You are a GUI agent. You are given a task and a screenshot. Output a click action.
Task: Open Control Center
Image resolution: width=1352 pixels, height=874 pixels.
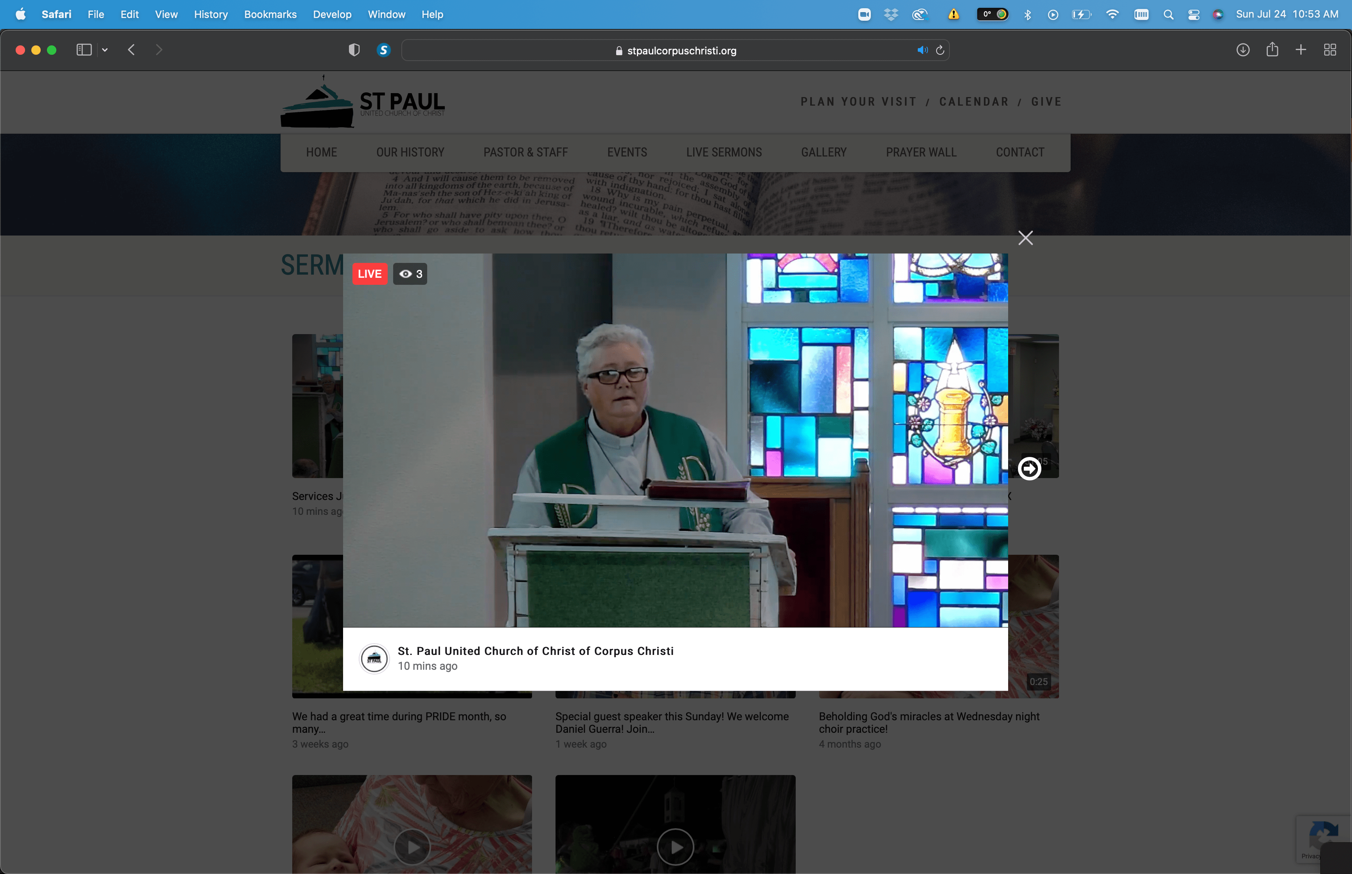[1193, 14]
